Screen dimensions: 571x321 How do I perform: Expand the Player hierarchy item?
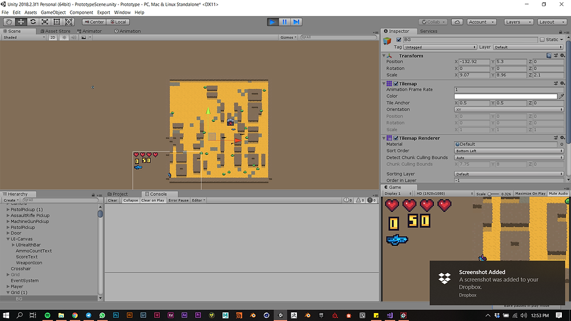pyautogui.click(x=8, y=287)
